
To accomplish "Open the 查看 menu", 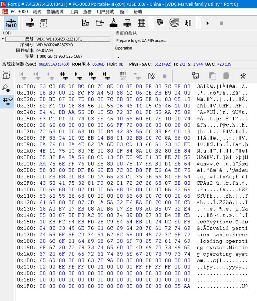I will pos(87,12).
